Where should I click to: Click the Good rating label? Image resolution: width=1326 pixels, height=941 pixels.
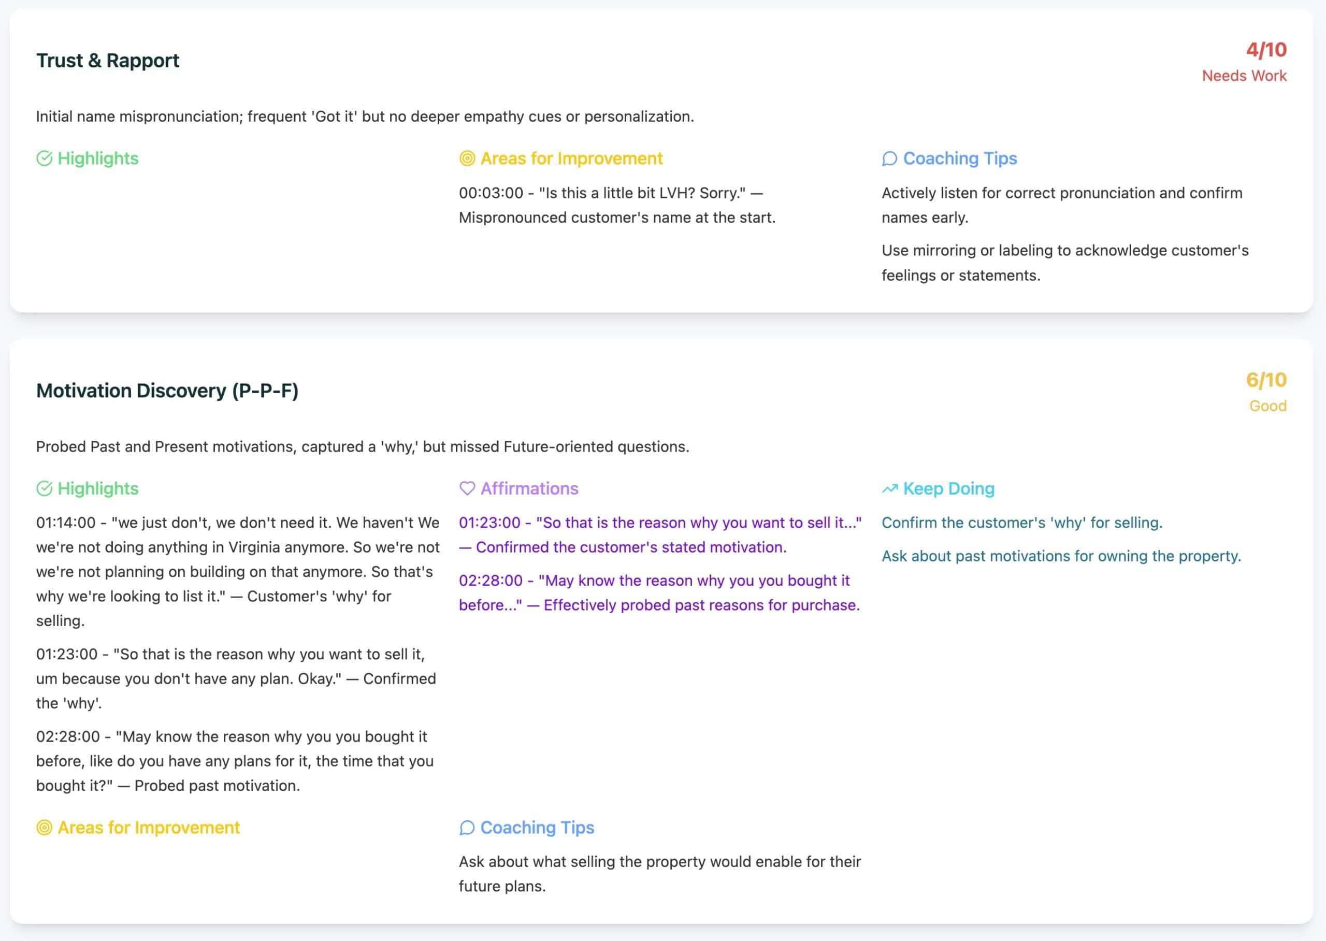click(1267, 406)
